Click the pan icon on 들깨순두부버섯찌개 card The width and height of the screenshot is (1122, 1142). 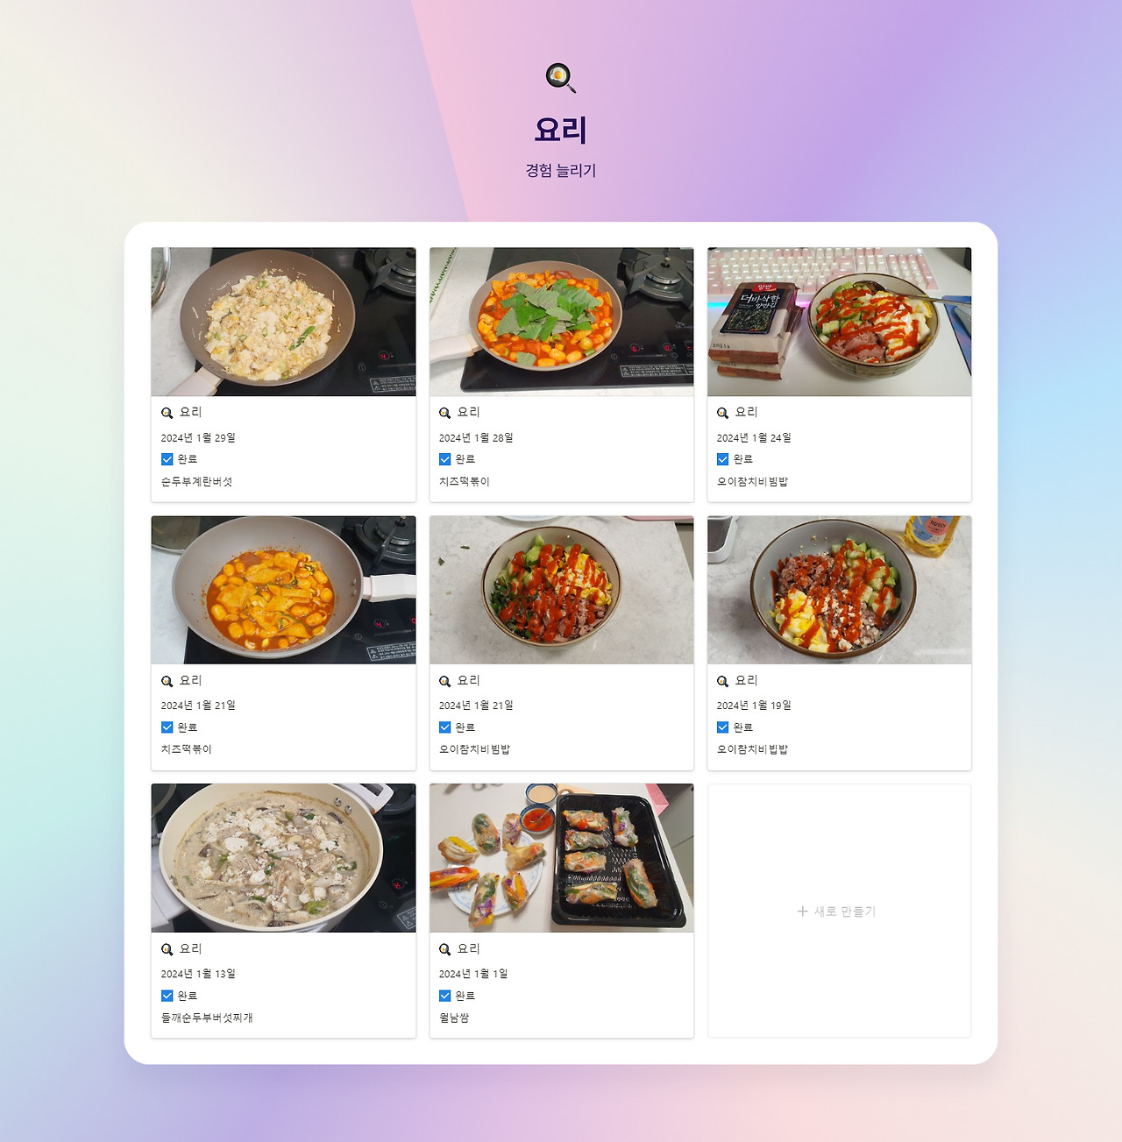pos(167,949)
